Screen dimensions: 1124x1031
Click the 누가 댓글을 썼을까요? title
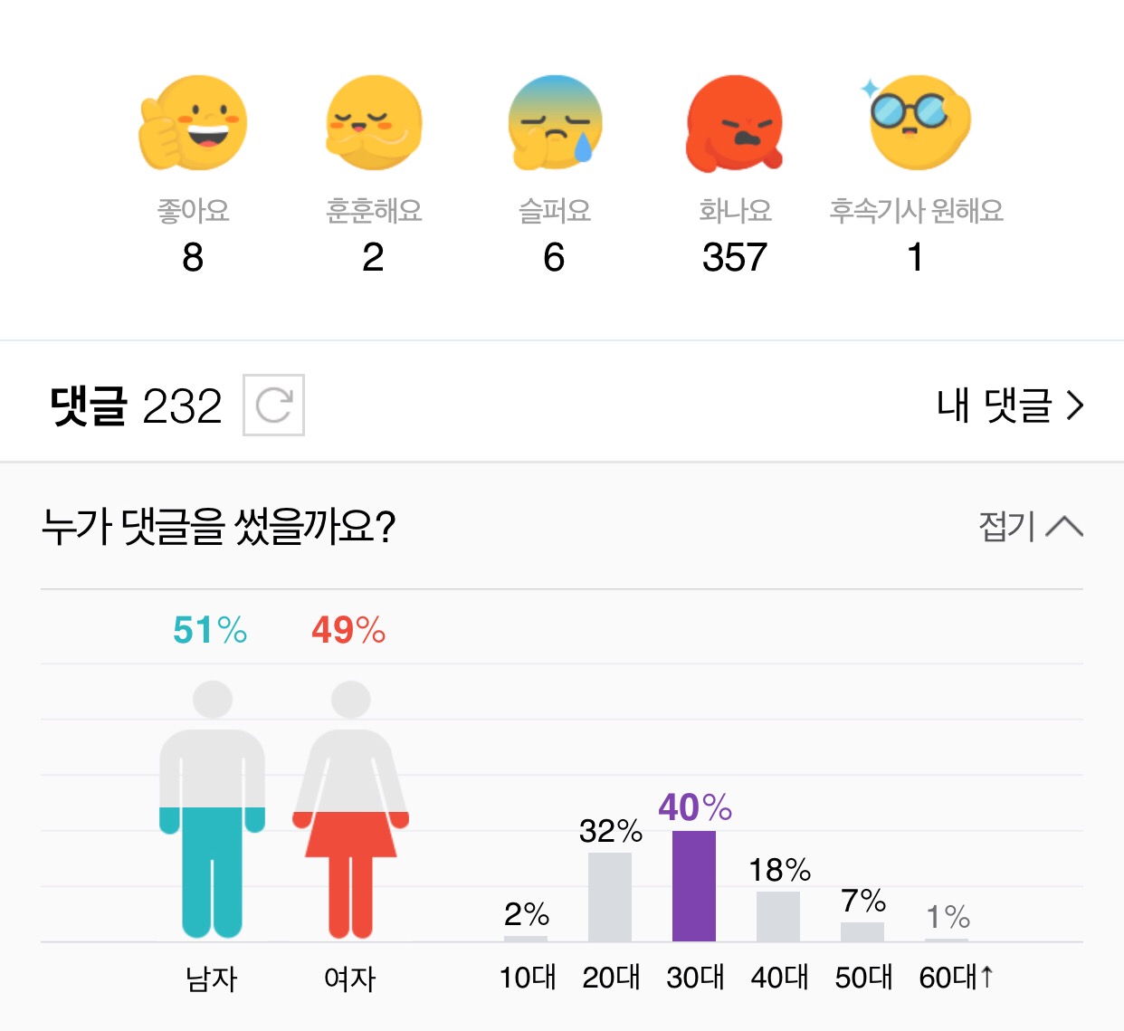click(x=219, y=526)
